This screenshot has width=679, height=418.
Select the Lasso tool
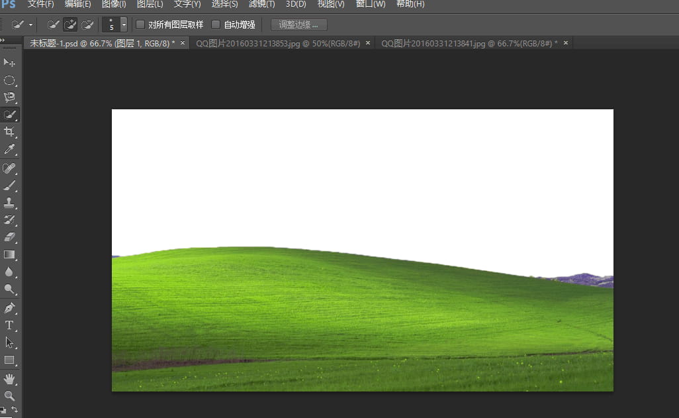click(9, 97)
